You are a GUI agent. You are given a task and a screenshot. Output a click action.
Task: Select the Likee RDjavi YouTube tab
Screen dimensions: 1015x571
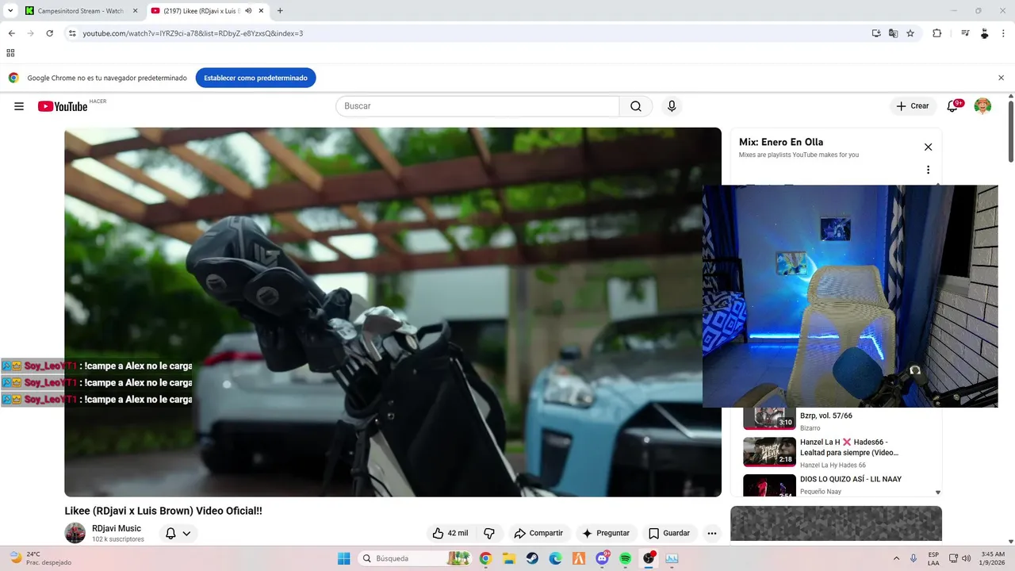[201, 10]
